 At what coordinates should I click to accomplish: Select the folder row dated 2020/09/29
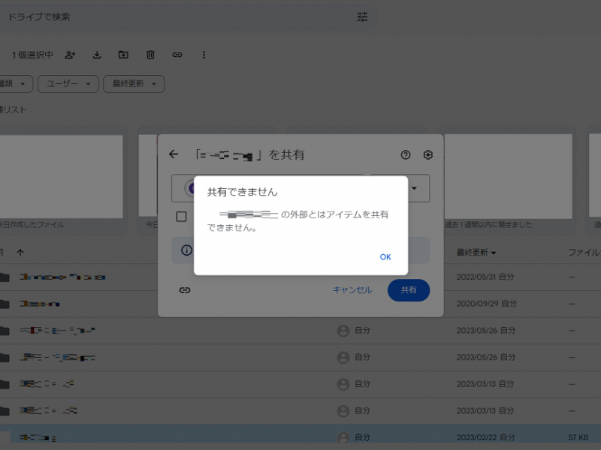coord(300,304)
